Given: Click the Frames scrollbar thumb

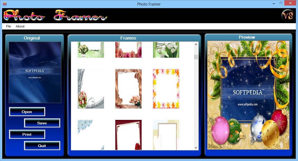Looking at the screenshot, I should click(196, 57).
